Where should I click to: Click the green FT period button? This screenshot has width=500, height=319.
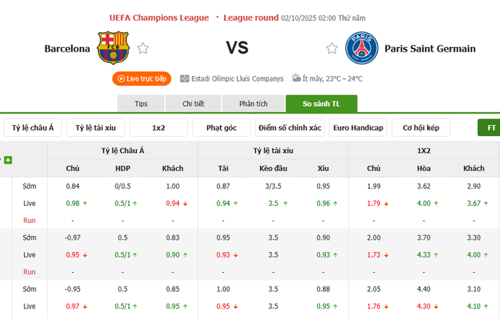point(489,128)
